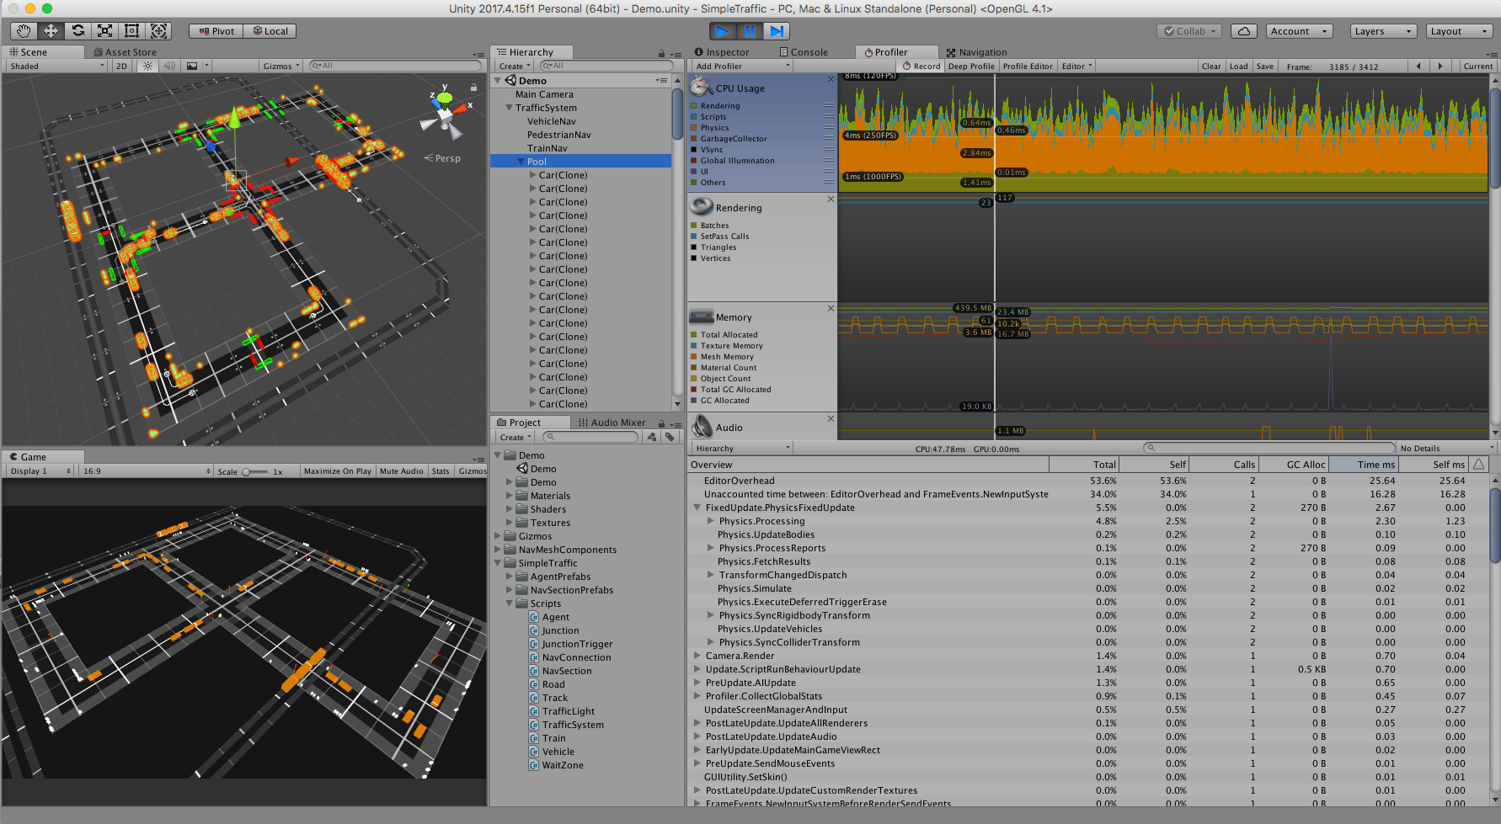Switch to the Inspector tab
Screen dimensions: 1501x824
[x=723, y=52]
